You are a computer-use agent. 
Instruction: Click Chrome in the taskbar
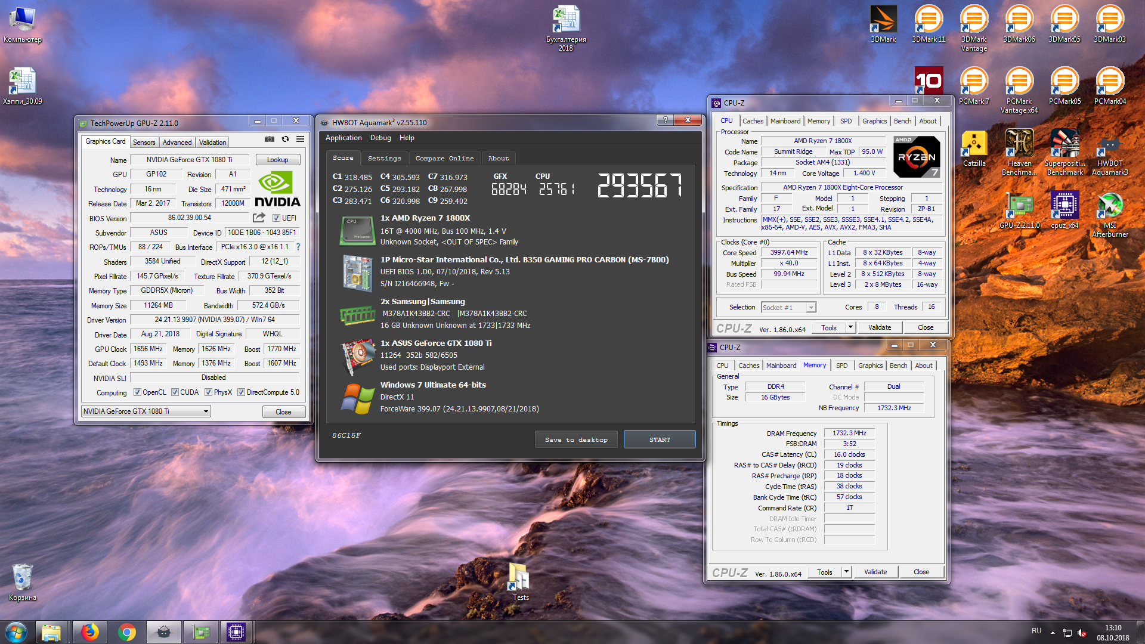(x=126, y=632)
